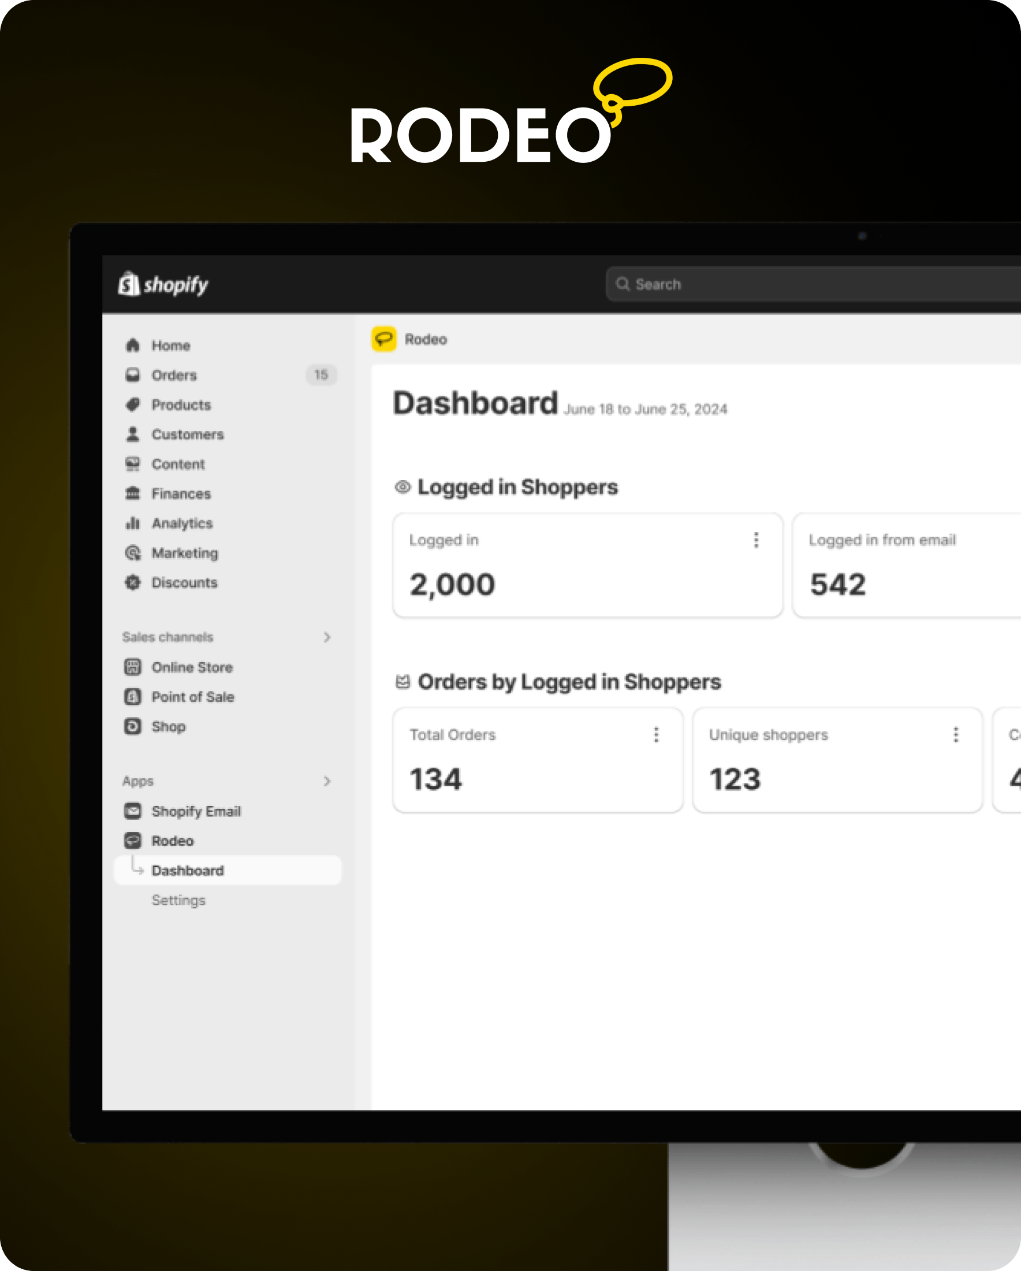
Task: Click the Online Store storefront icon
Action: pos(133,667)
